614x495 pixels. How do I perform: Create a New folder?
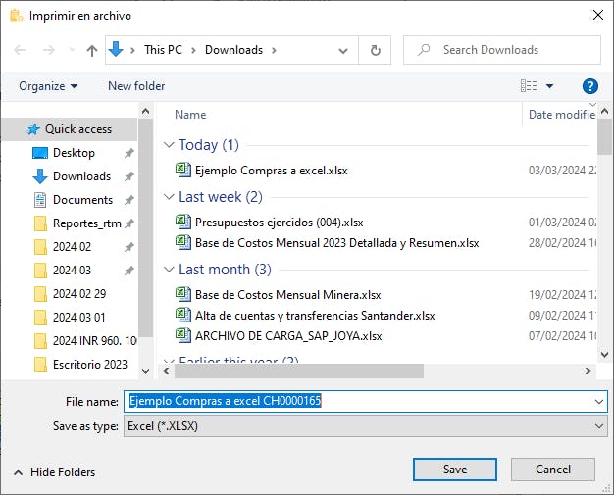click(136, 86)
